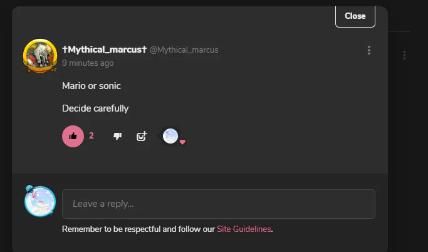
Task: Open post options three-dot menu
Action: pos(369,50)
